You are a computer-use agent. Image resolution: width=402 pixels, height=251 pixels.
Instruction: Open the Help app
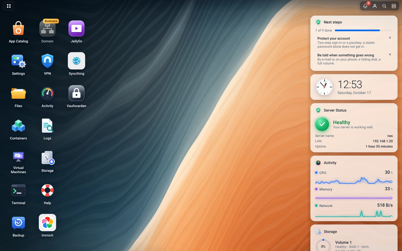[47, 190]
